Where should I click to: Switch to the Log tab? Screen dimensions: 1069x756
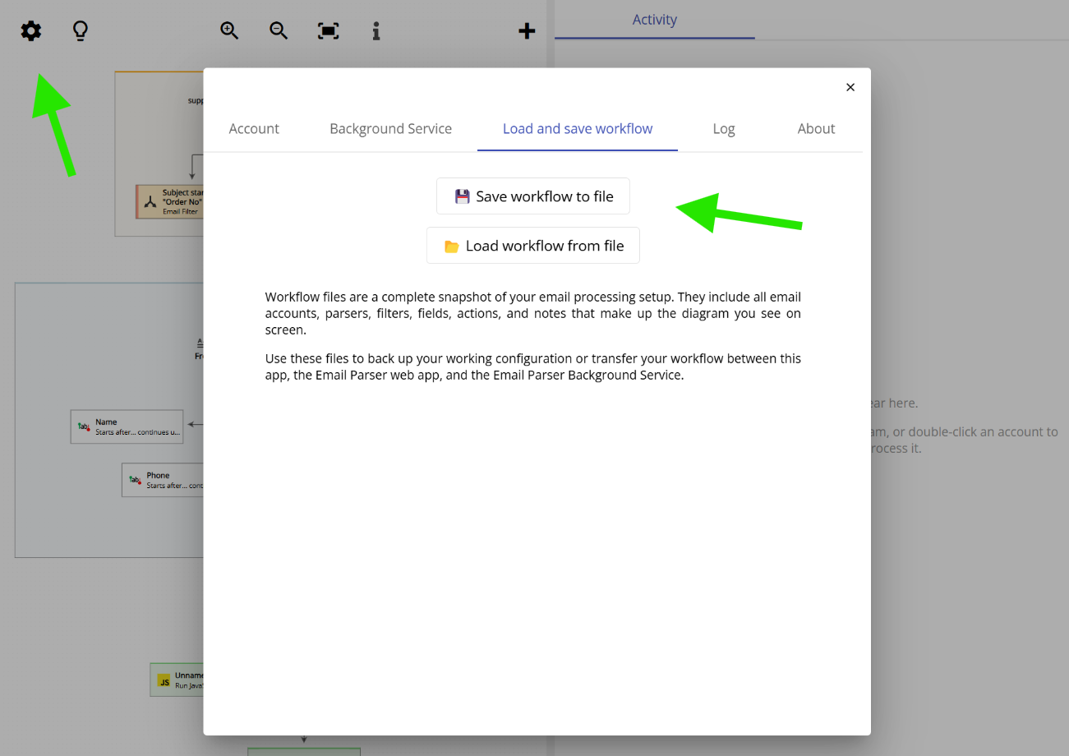(724, 128)
